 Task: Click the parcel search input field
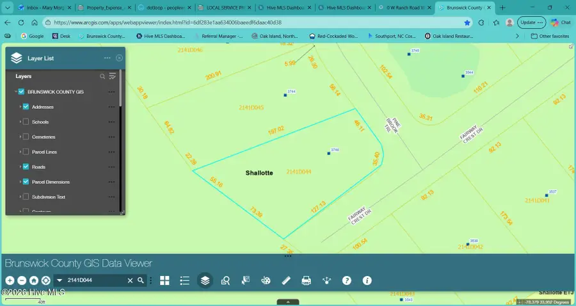[x=96, y=280]
